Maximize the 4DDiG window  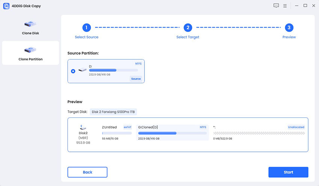(305, 6)
